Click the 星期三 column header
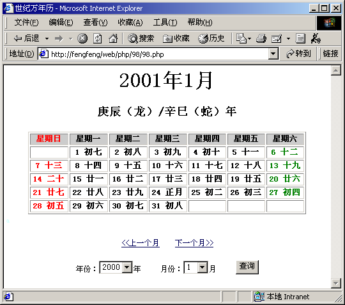The height and width of the screenshot is (305, 345). click(167, 139)
